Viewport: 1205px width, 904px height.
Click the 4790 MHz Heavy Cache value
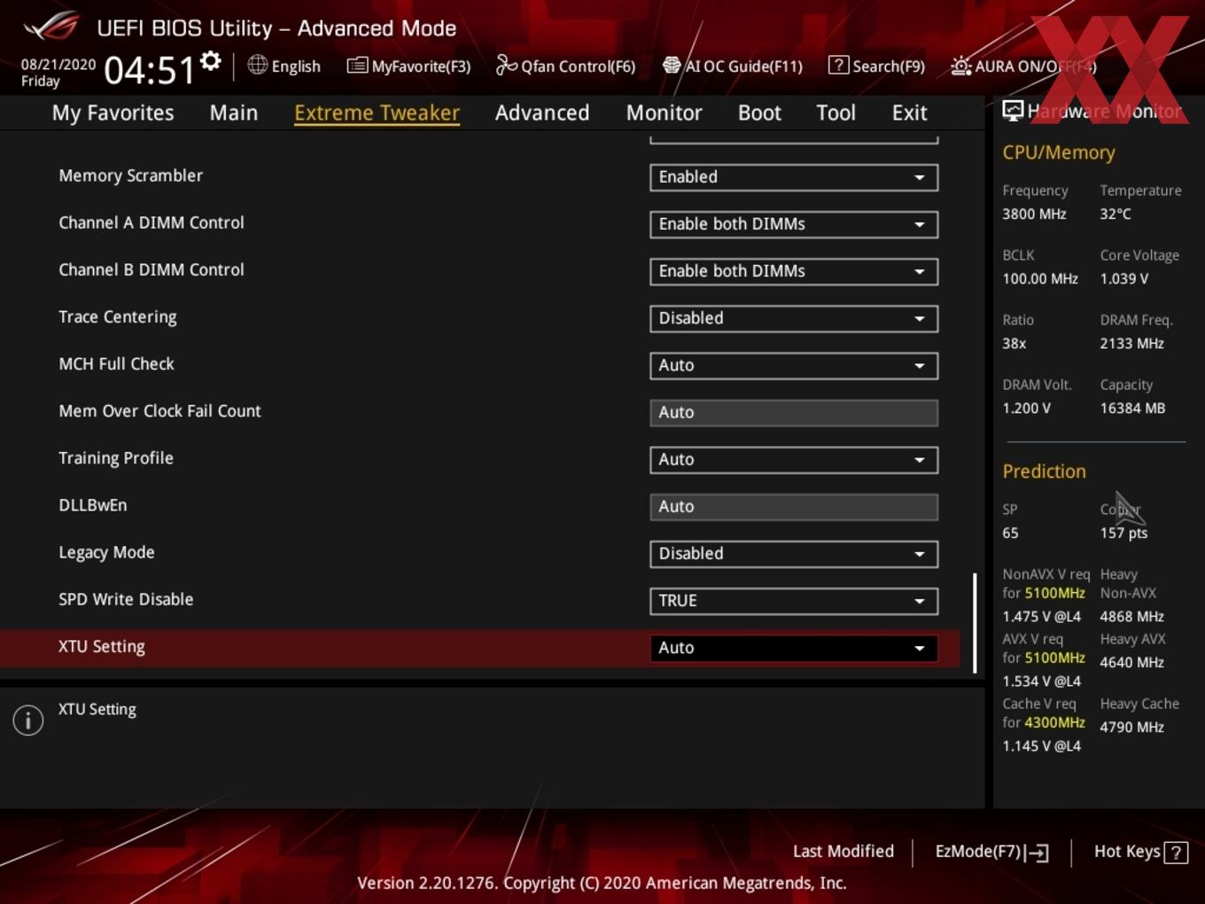click(x=1131, y=727)
